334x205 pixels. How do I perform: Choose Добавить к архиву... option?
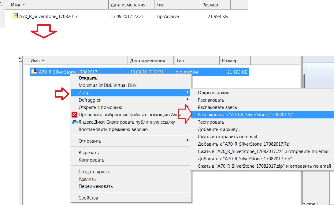219,129
